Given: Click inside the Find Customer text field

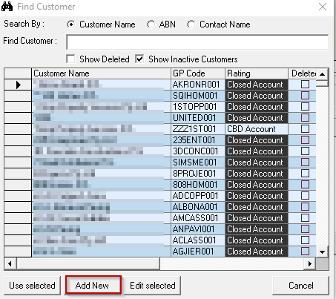Looking at the screenshot, I should (x=197, y=42).
